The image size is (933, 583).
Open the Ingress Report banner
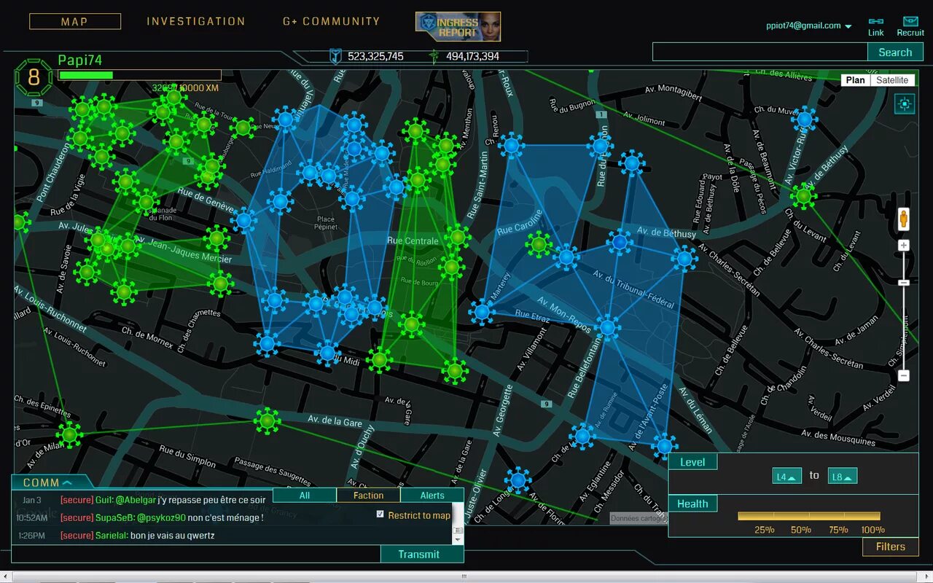[458, 26]
